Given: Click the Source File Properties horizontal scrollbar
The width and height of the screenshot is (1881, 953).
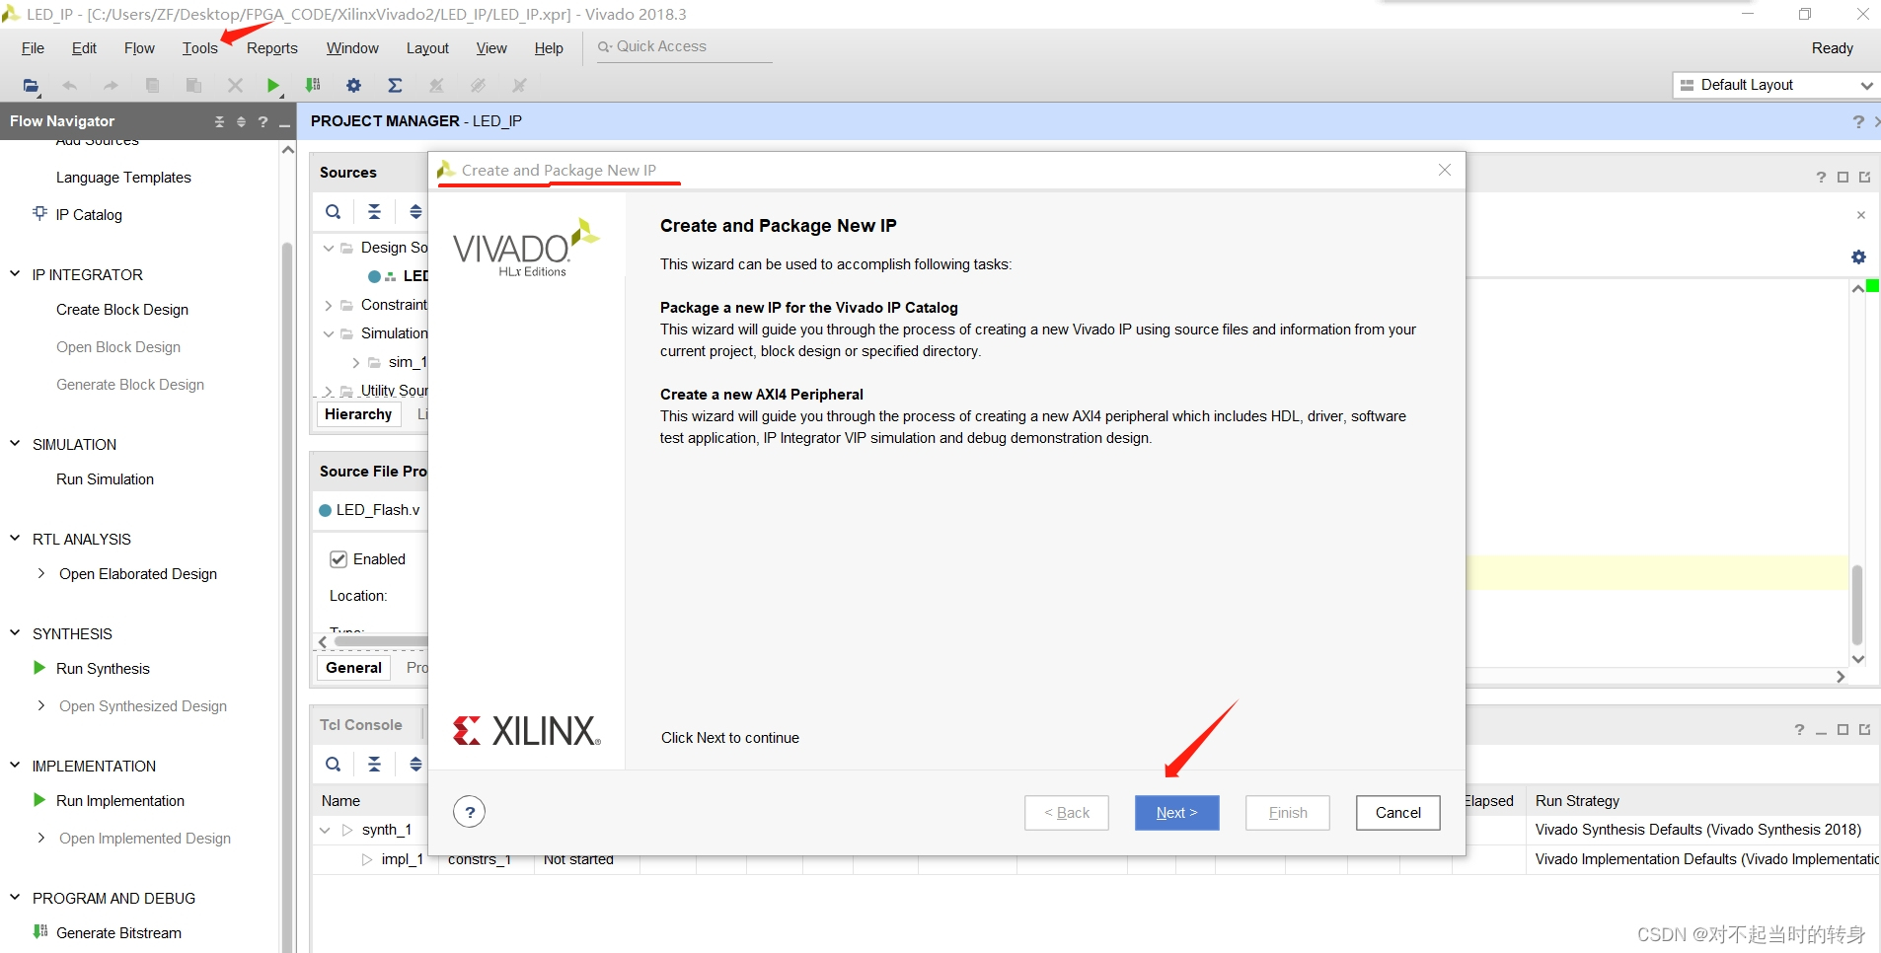Looking at the screenshot, I should coord(380,641).
